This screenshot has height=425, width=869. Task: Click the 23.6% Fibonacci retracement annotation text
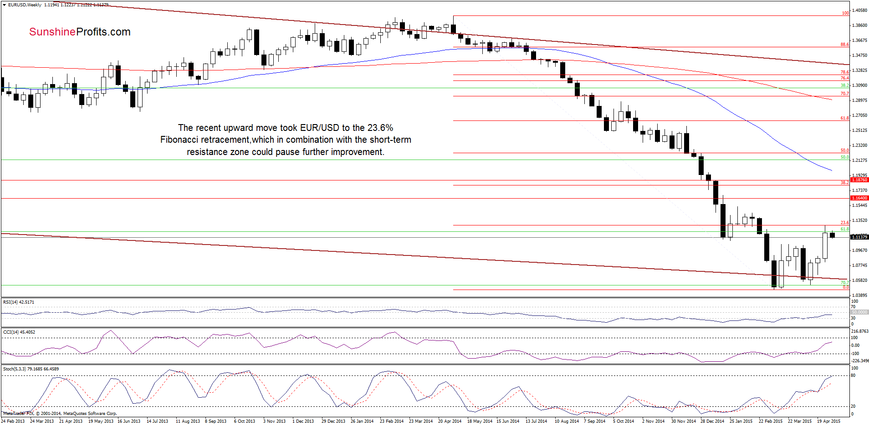click(x=286, y=140)
